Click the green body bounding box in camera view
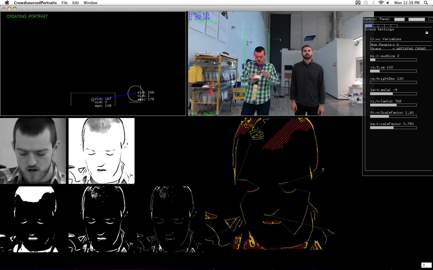The height and width of the screenshot is (270, 433). [x=257, y=61]
